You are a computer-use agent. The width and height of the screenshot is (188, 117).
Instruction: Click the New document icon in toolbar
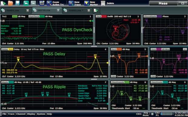point(3,3)
